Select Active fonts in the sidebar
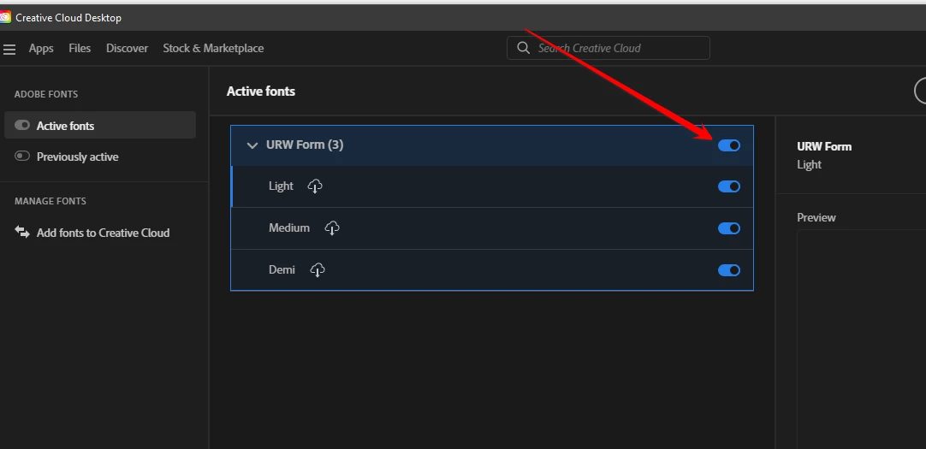926x449 pixels. (100, 125)
